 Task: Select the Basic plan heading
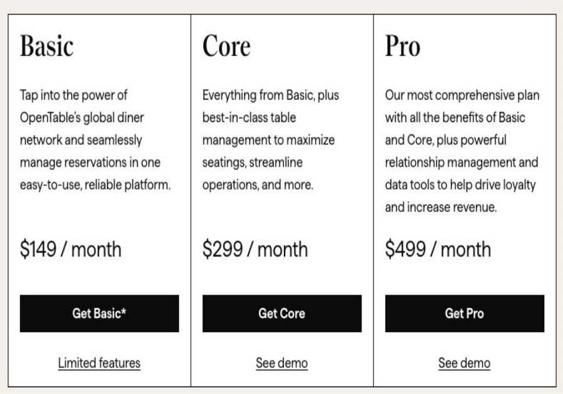tap(46, 45)
